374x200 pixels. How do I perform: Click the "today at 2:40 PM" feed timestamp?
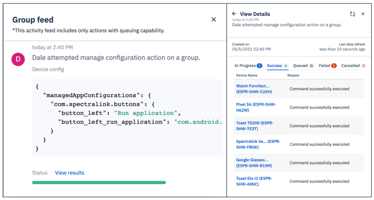(53, 47)
